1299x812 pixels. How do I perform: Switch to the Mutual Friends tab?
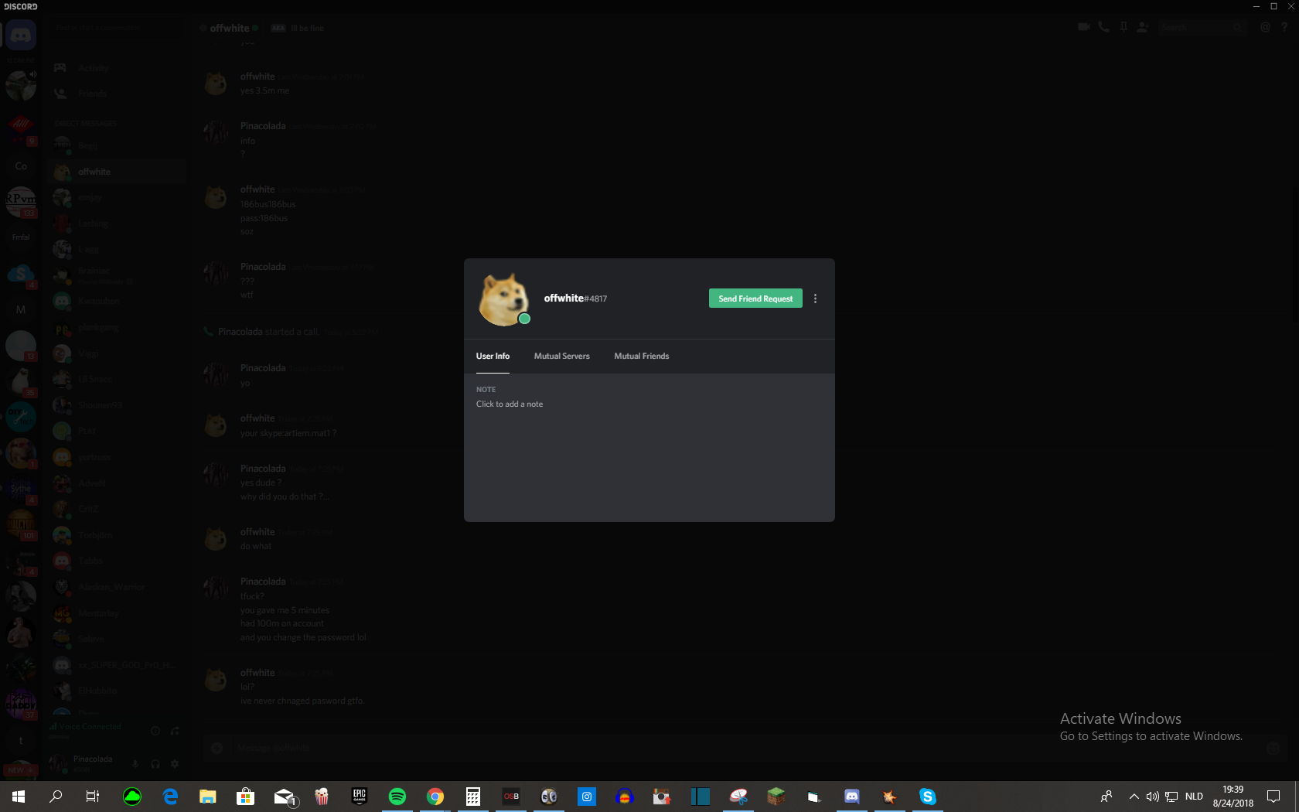[x=642, y=356]
